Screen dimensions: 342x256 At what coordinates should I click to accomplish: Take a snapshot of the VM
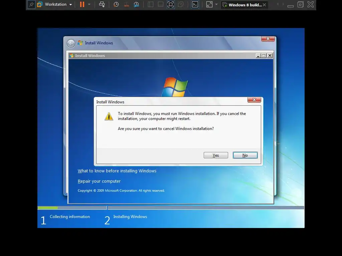click(x=116, y=4)
